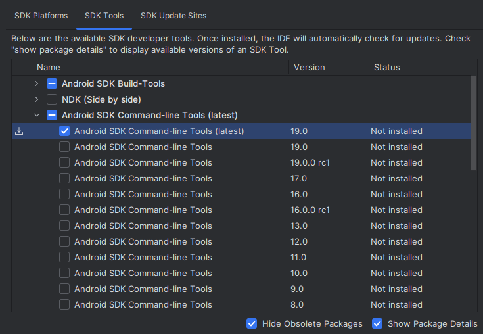483x334 pixels.
Task: Open the SDK Update Sites tab
Action: (173, 15)
